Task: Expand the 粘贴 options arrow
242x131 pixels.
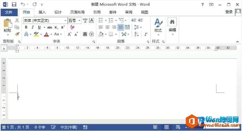Action: click(x=8, y=35)
